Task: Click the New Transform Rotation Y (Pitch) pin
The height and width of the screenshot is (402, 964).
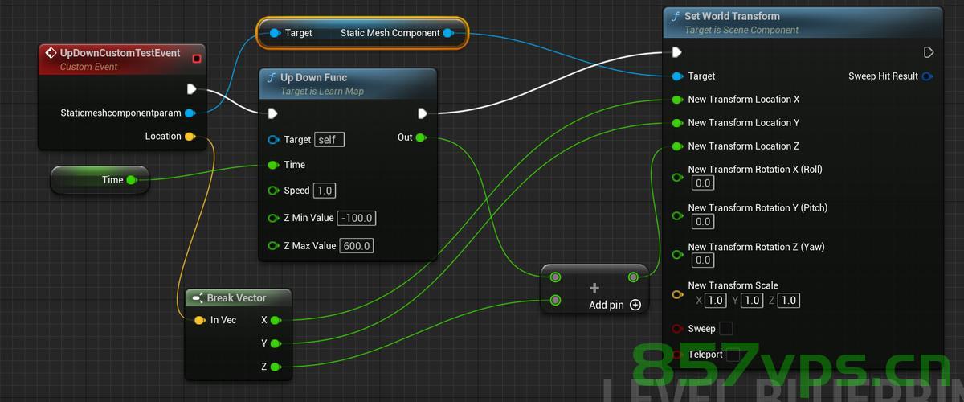Action: click(677, 215)
